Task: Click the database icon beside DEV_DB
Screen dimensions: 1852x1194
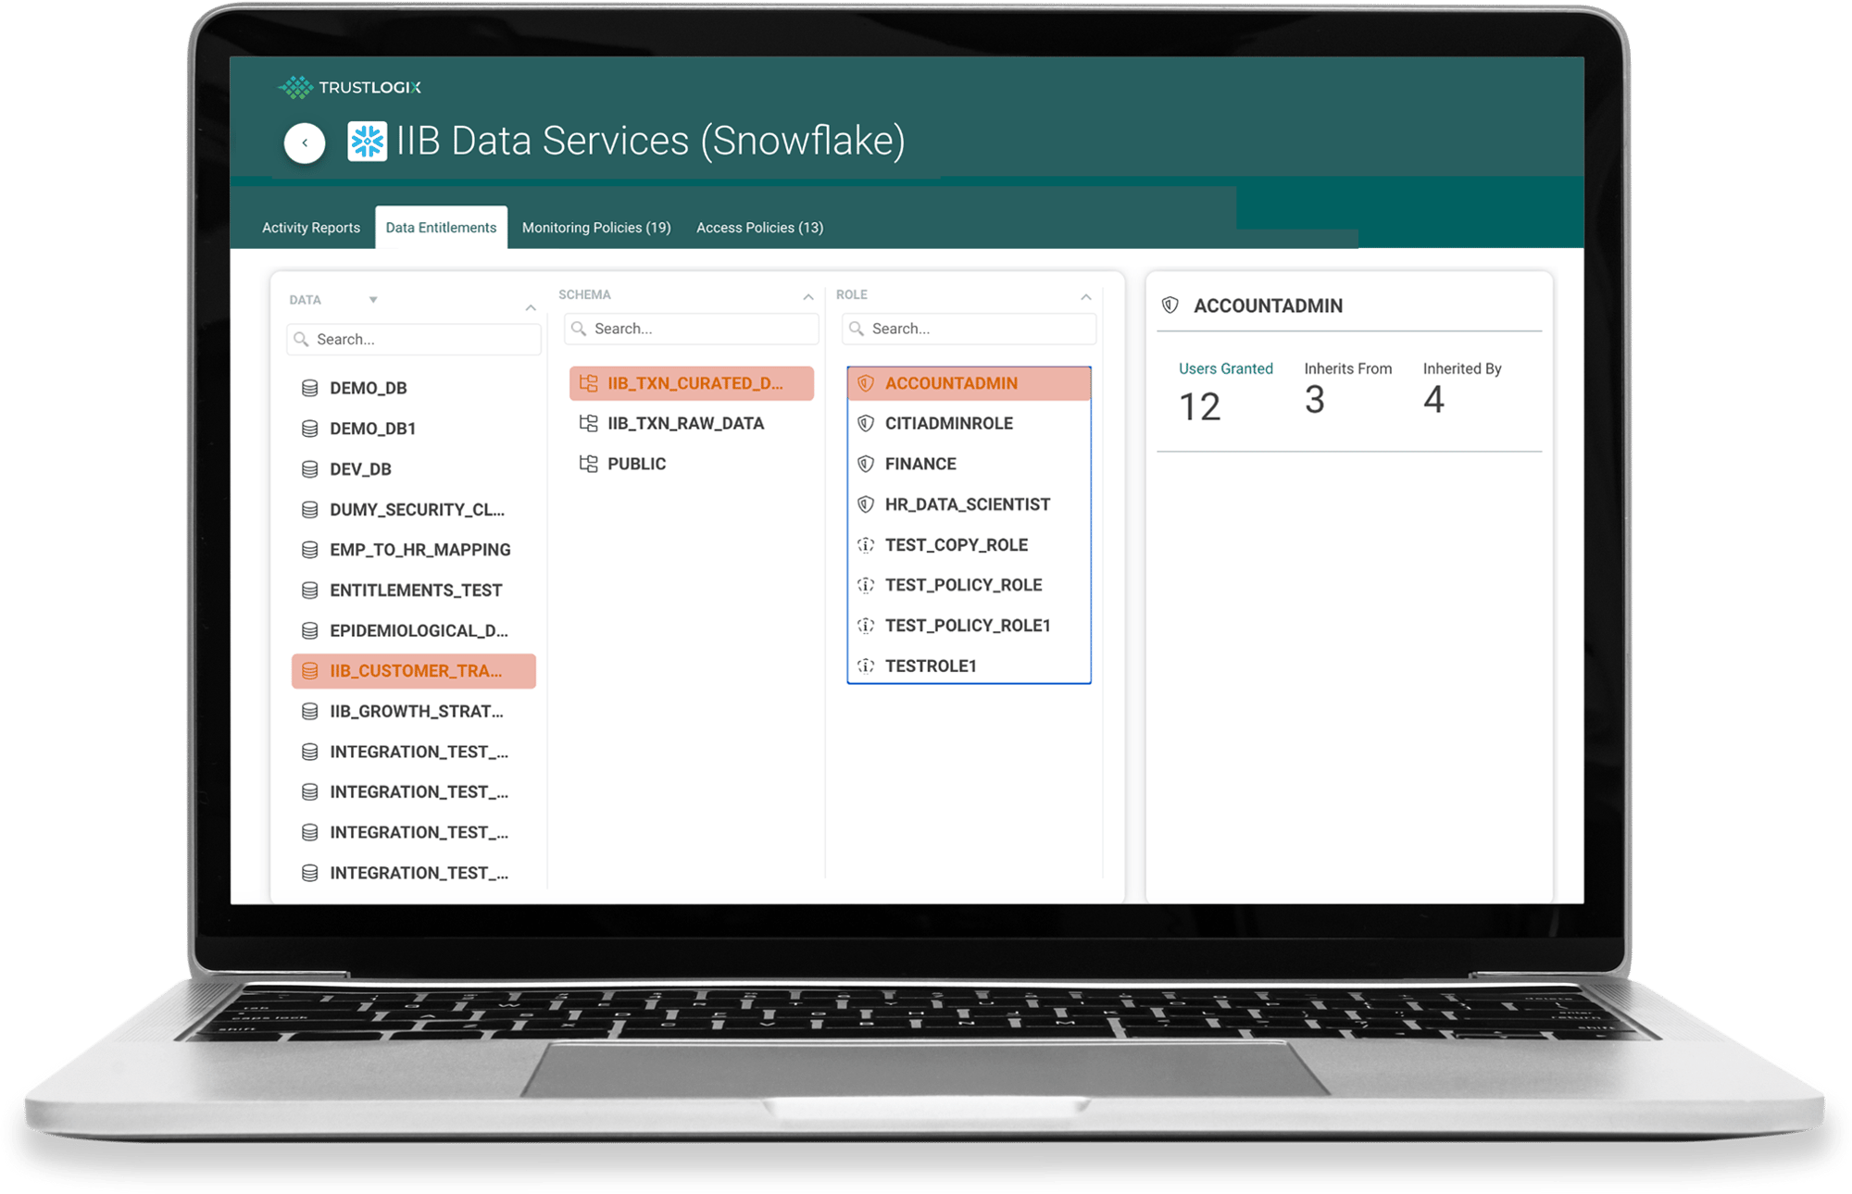Action: coord(310,469)
